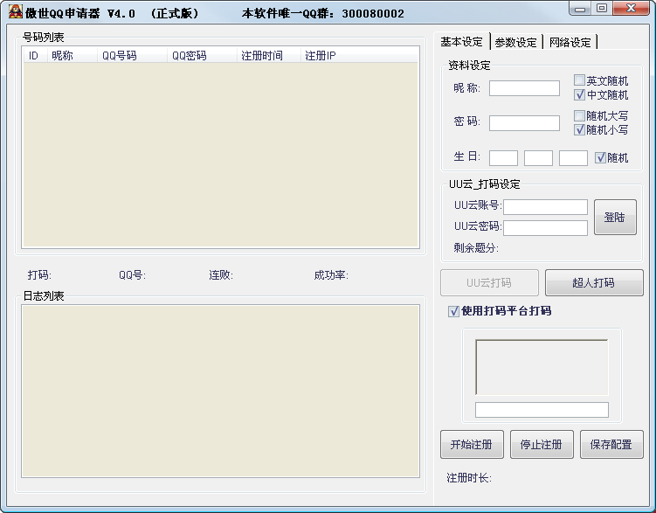The height and width of the screenshot is (513, 656).
Task: Maximize the window
Action: coord(602,9)
